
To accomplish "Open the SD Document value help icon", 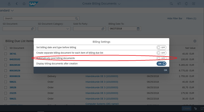I will tap(32, 29).
